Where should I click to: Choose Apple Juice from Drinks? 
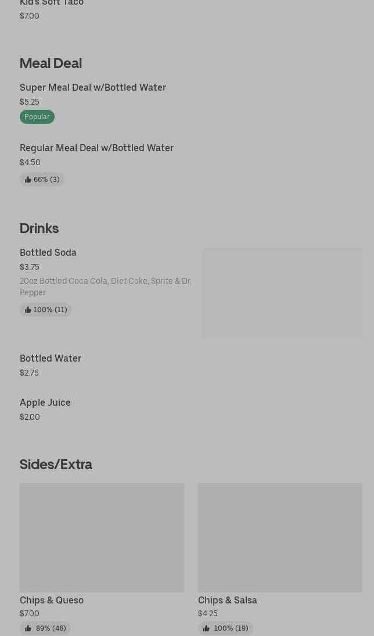(45, 402)
